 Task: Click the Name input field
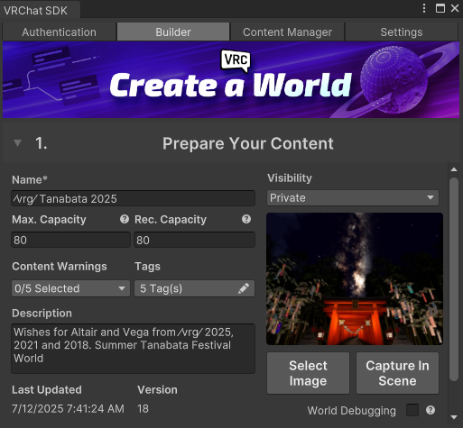click(x=134, y=198)
